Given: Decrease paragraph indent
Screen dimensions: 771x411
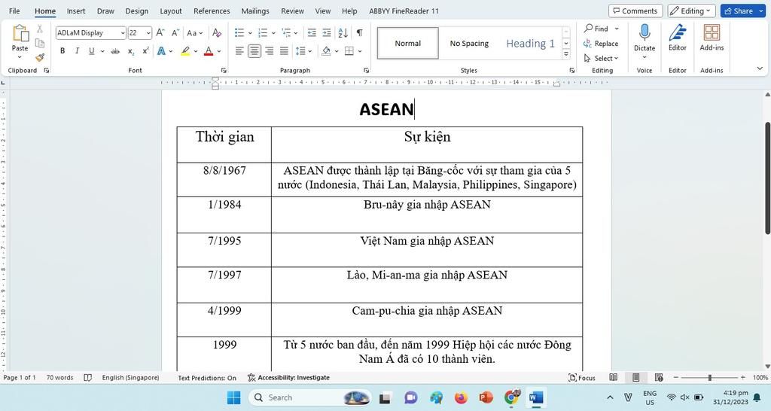Looking at the screenshot, I should pyautogui.click(x=312, y=33).
